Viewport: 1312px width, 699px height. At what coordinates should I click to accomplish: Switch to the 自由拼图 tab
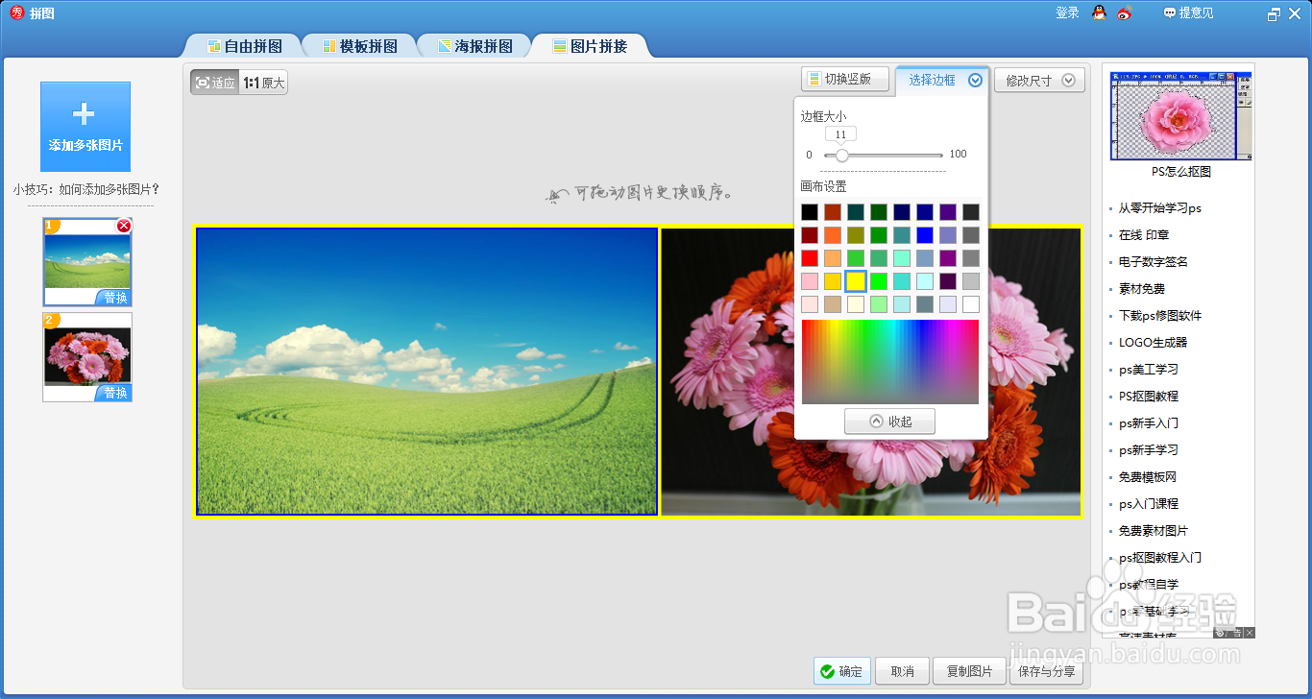[243, 46]
